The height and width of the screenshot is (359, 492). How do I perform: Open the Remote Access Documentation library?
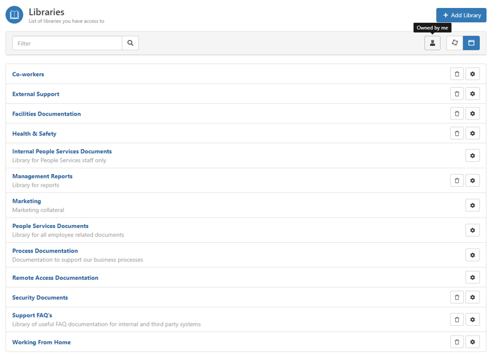(55, 278)
